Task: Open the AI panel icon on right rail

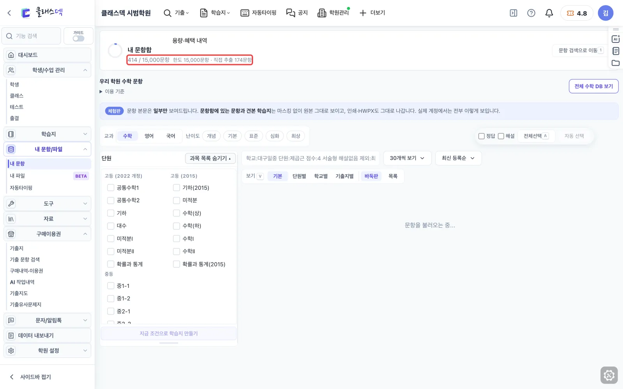Action: tap(616, 39)
